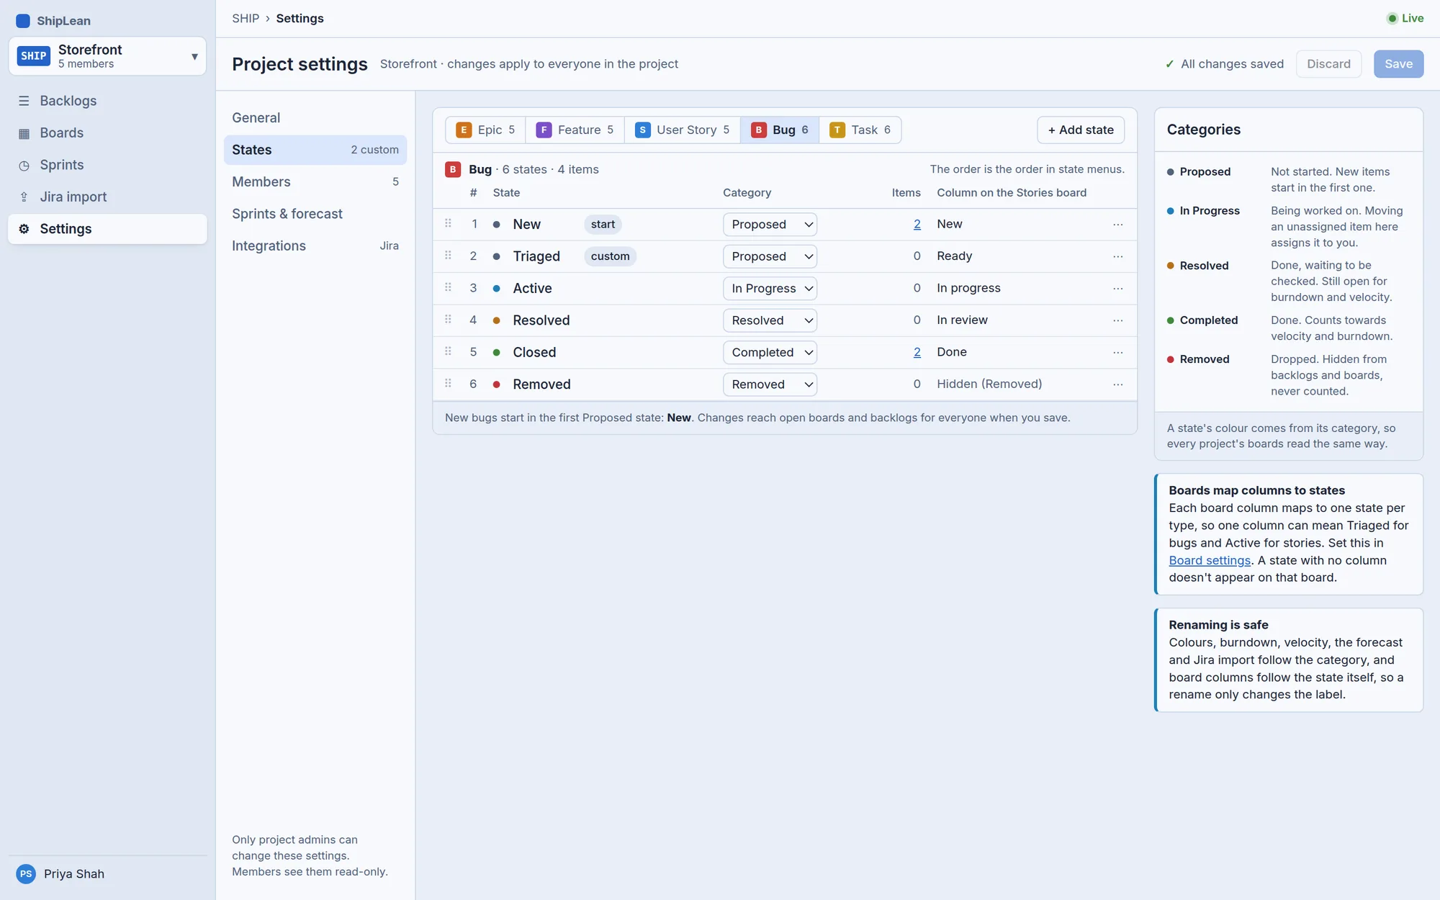This screenshot has width=1440, height=900.
Task: Open the category dropdown for Closed state
Action: coord(770,353)
